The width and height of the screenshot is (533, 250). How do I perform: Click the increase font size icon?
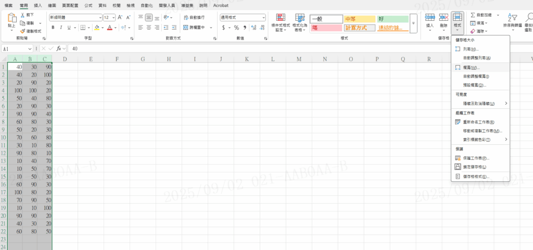(120, 17)
